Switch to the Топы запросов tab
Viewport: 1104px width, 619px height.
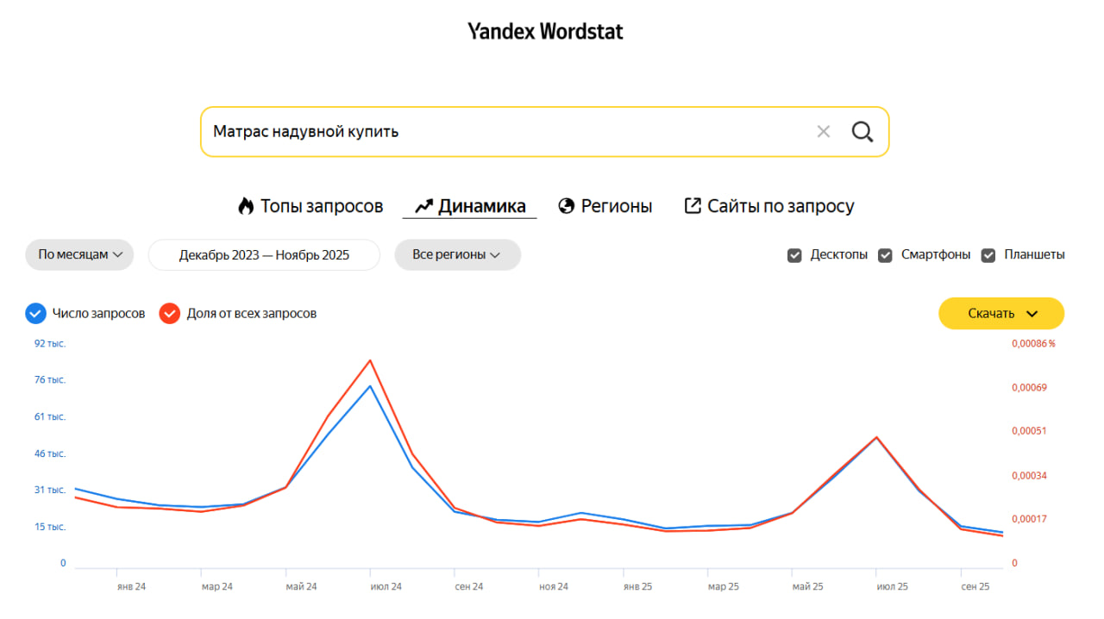[x=321, y=207]
